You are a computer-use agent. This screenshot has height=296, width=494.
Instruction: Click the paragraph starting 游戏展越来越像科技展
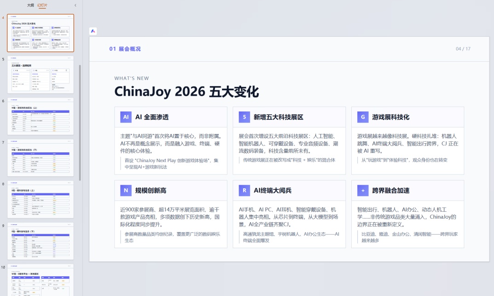(x=407, y=144)
